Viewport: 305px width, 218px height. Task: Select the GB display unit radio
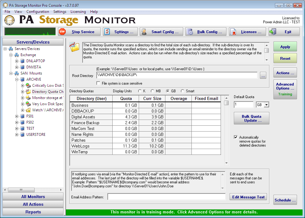[x=168, y=91]
